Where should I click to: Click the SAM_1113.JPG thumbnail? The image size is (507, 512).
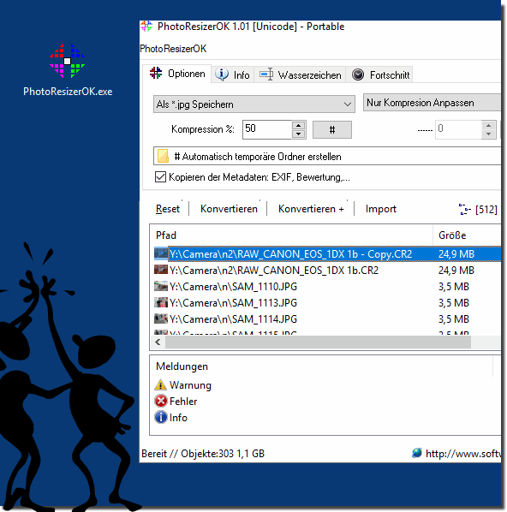coord(161,302)
